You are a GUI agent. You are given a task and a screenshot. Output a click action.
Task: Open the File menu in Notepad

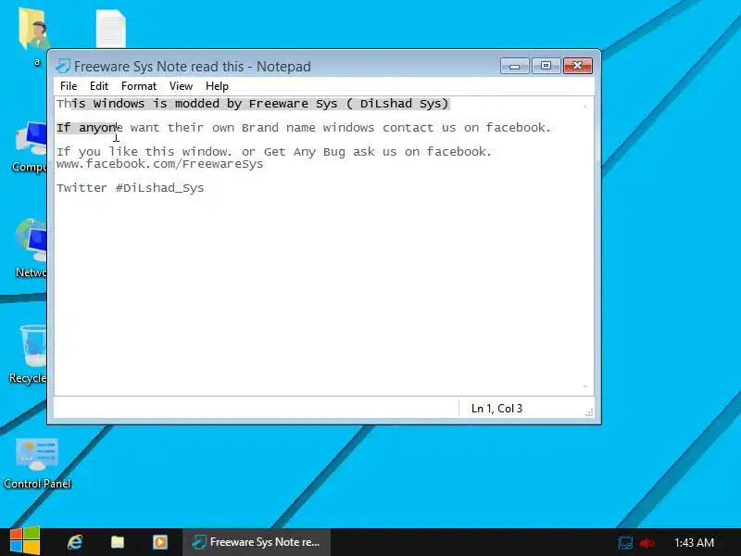click(x=69, y=86)
